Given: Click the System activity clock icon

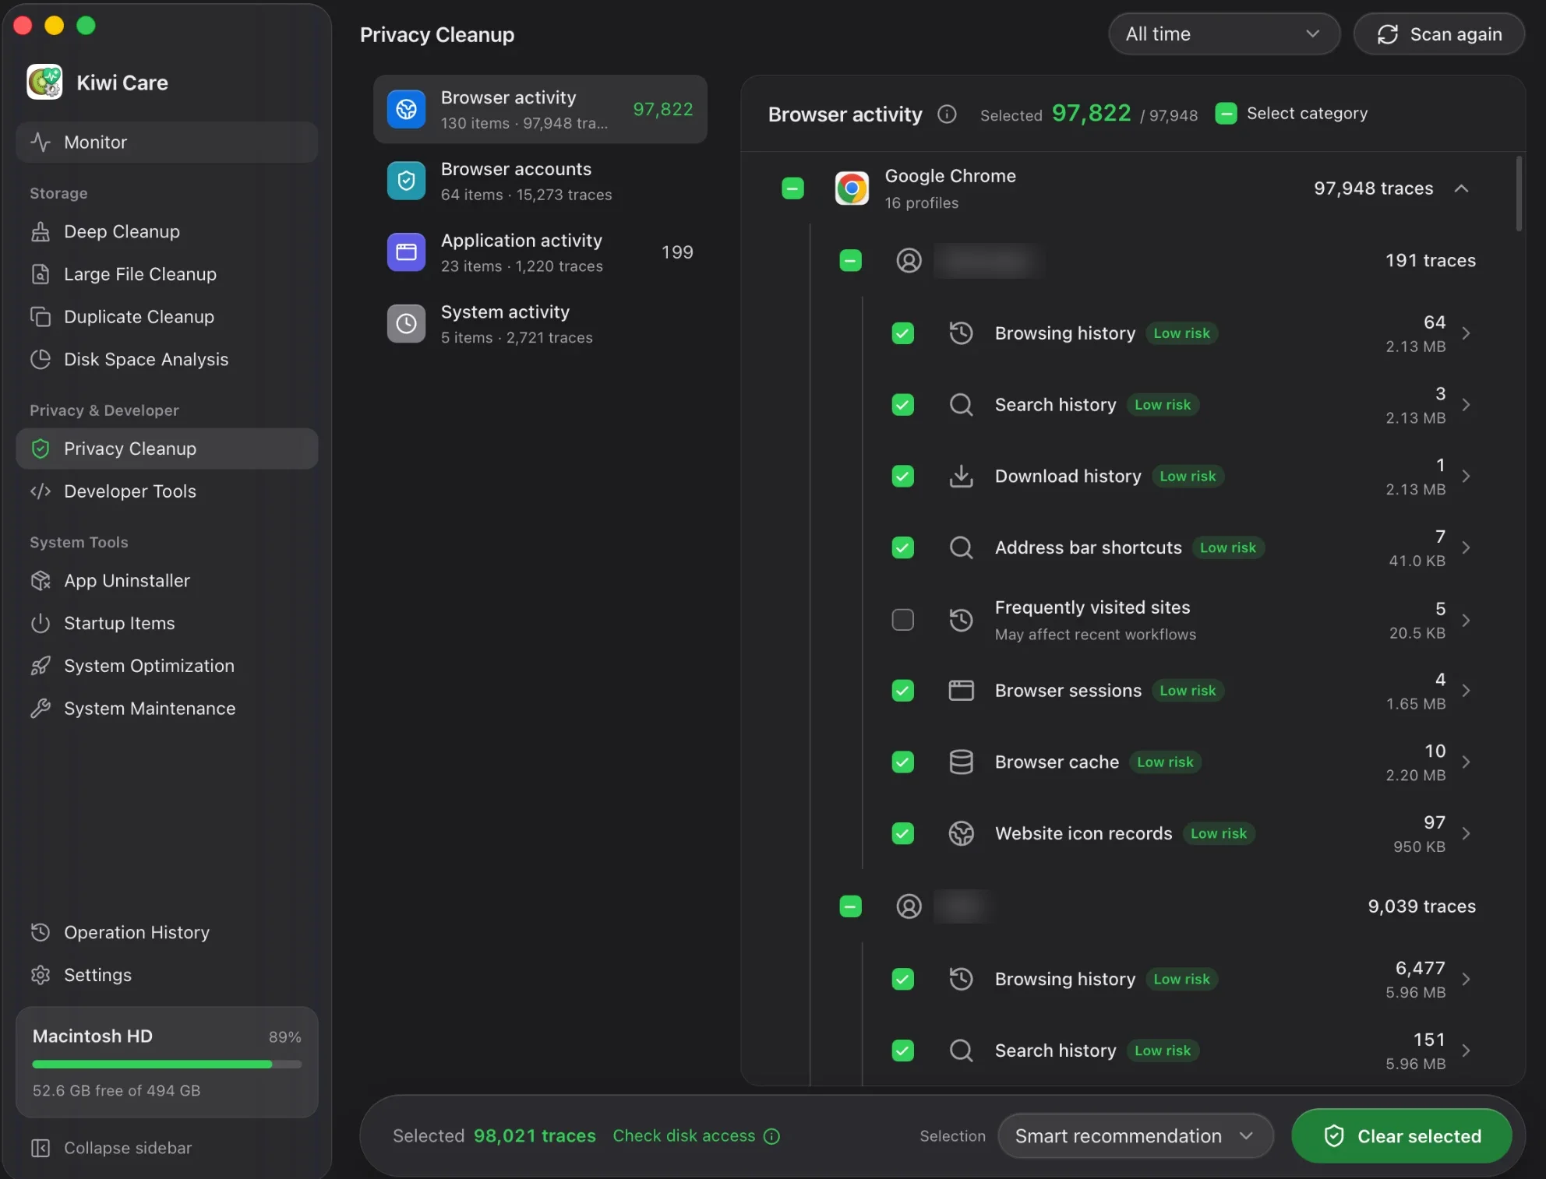Looking at the screenshot, I should click(407, 324).
